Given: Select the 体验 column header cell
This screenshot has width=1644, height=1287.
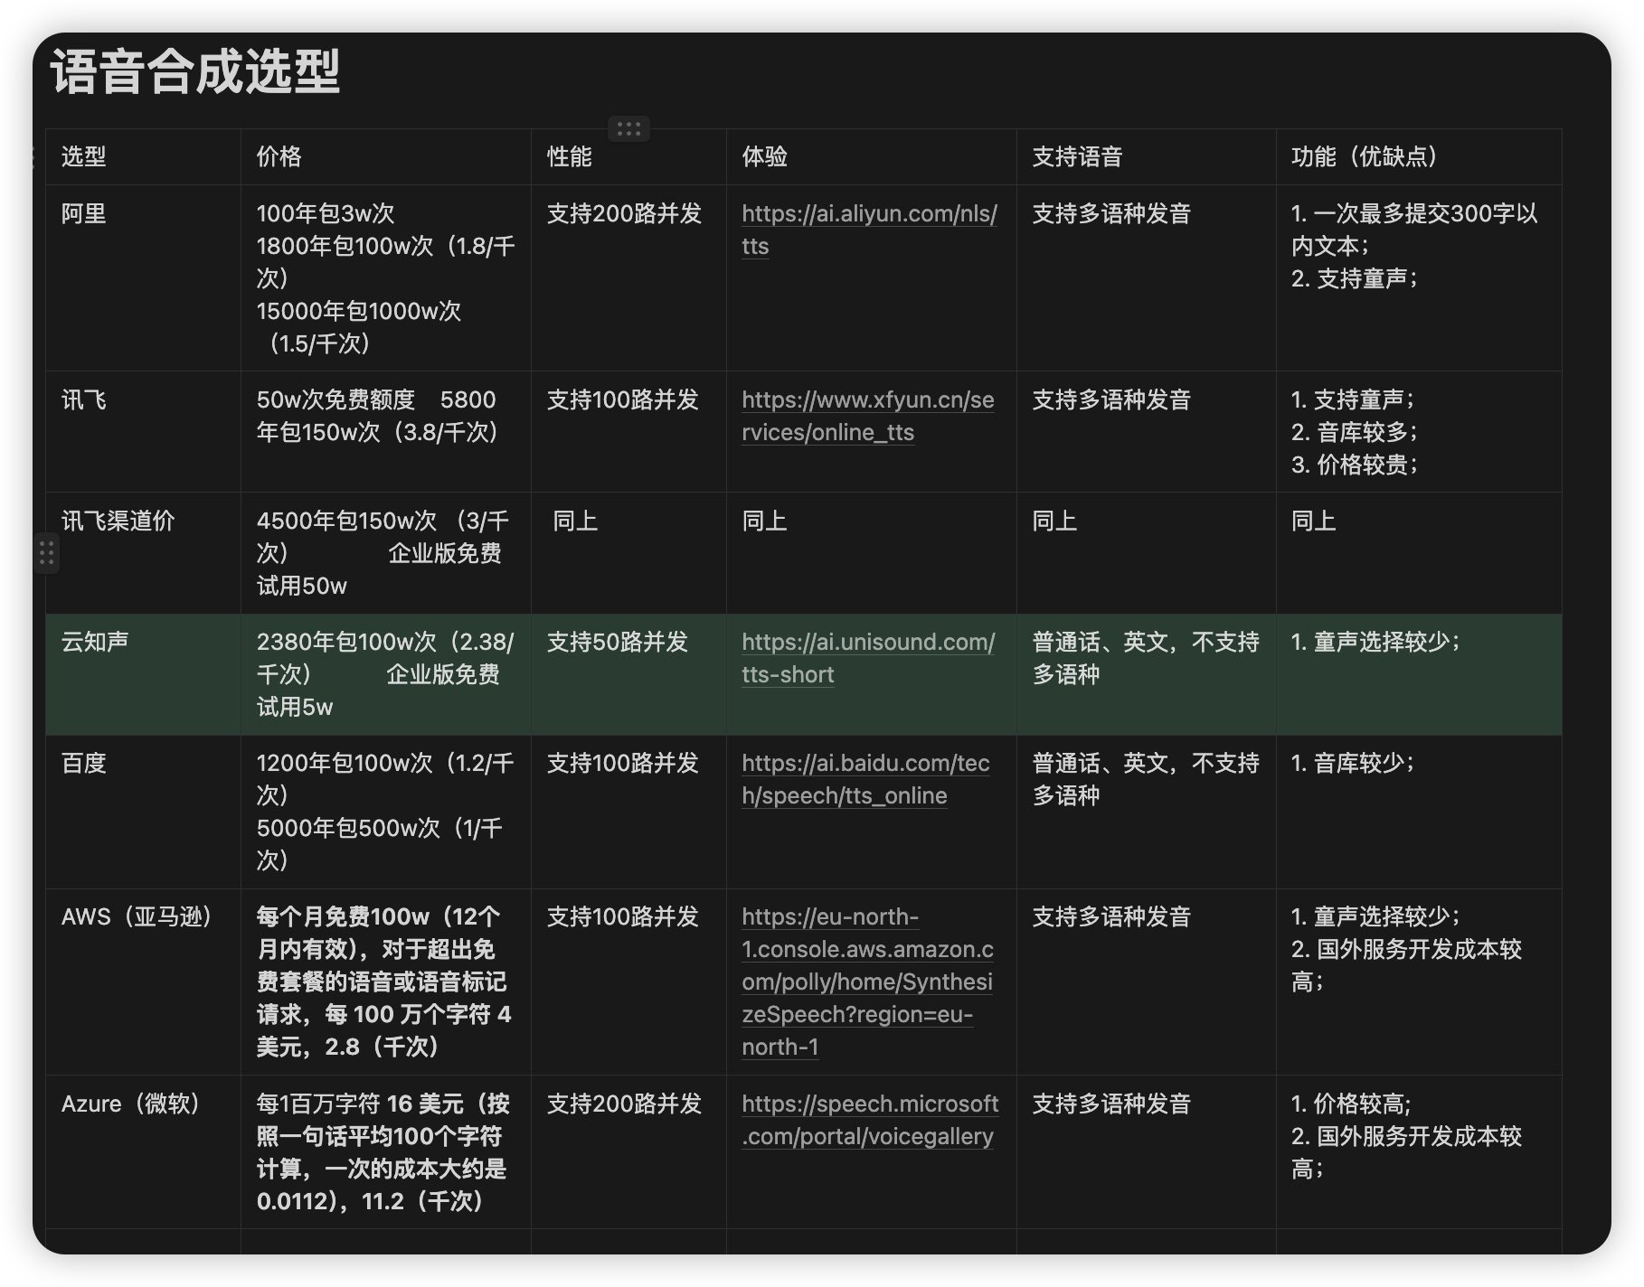Looking at the screenshot, I should (871, 157).
